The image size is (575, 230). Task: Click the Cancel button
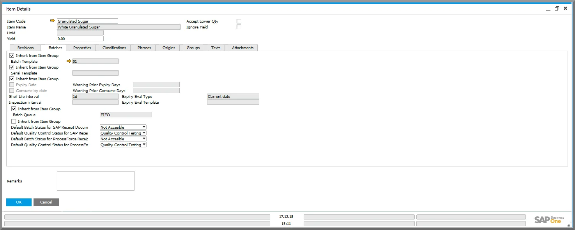click(46, 202)
